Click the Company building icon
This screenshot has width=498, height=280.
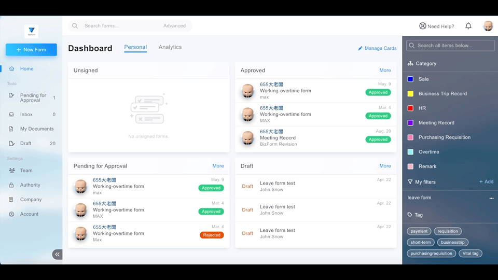coord(11,200)
